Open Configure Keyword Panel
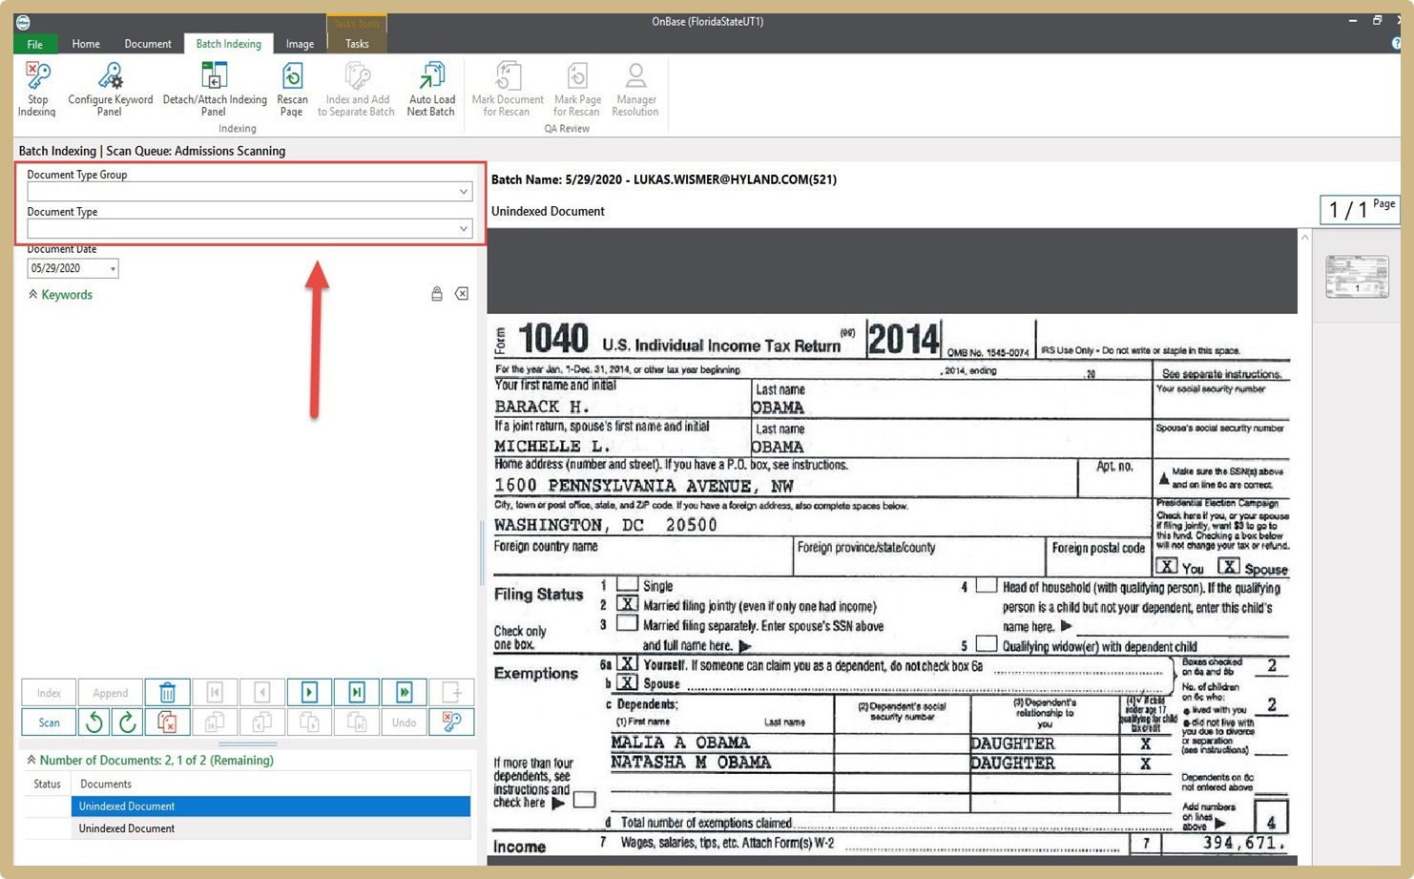Image resolution: width=1414 pixels, height=879 pixels. pyautogui.click(x=110, y=90)
